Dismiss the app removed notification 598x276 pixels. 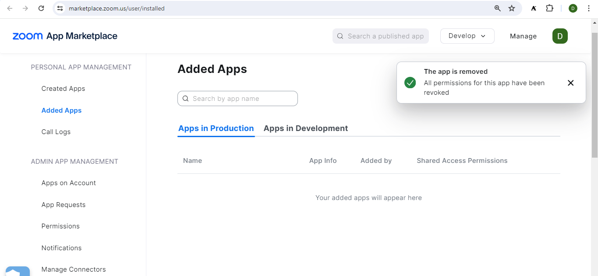pyautogui.click(x=570, y=83)
